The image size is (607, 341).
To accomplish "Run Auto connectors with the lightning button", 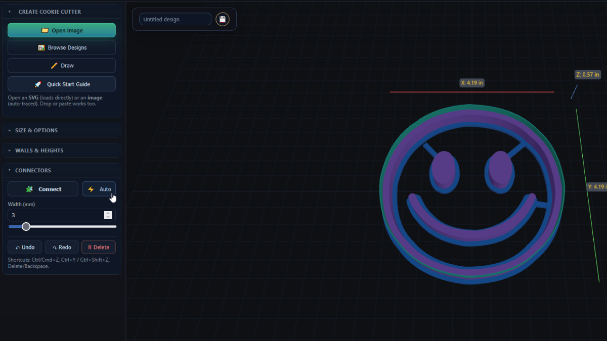I will pyautogui.click(x=99, y=189).
